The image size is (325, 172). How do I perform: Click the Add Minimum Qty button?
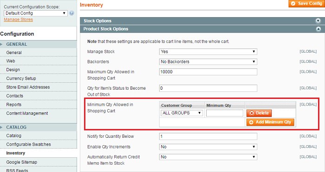click(270, 122)
